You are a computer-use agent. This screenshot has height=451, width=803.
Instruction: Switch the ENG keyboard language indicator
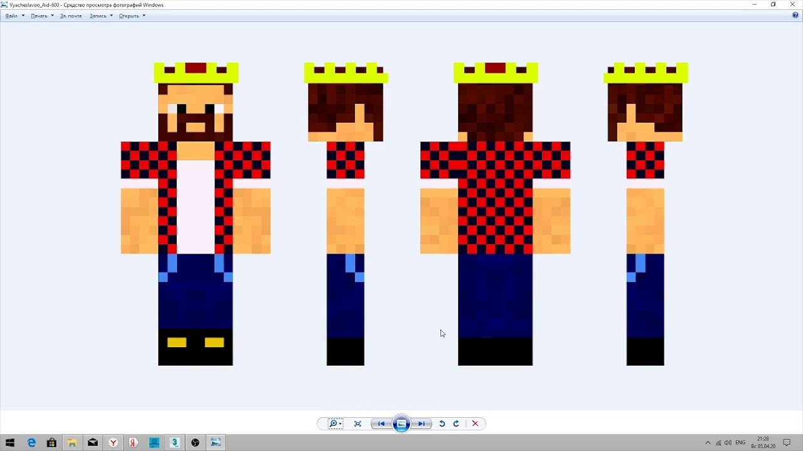click(740, 442)
